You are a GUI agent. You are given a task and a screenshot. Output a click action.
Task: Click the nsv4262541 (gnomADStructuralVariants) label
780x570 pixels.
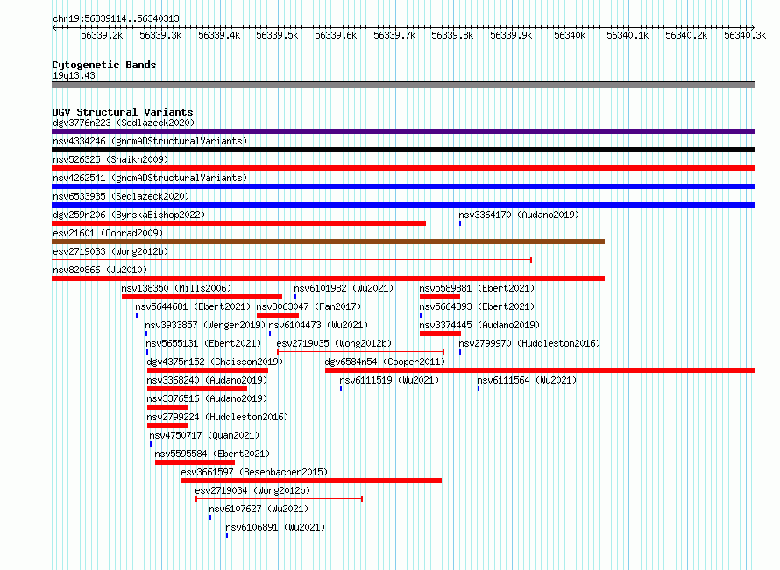click(x=150, y=178)
